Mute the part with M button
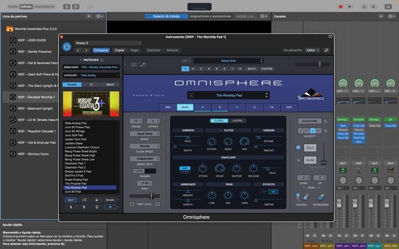This screenshot has height=249, width=399. (x=132, y=204)
